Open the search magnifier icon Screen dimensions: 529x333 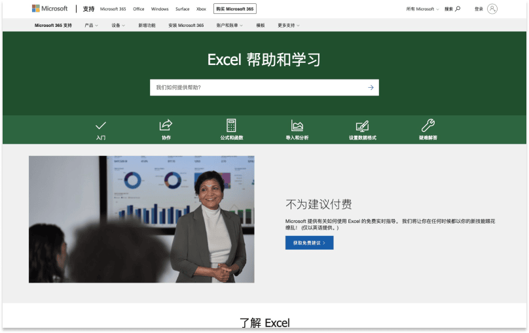(458, 9)
